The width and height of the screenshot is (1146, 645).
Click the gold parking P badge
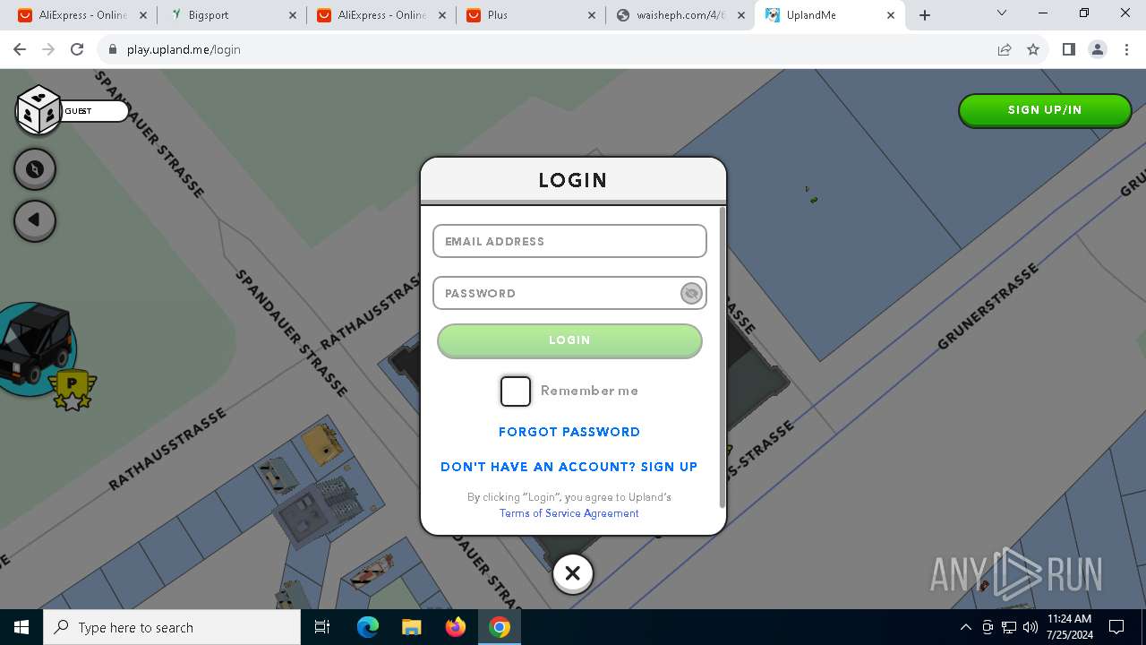pos(72,389)
